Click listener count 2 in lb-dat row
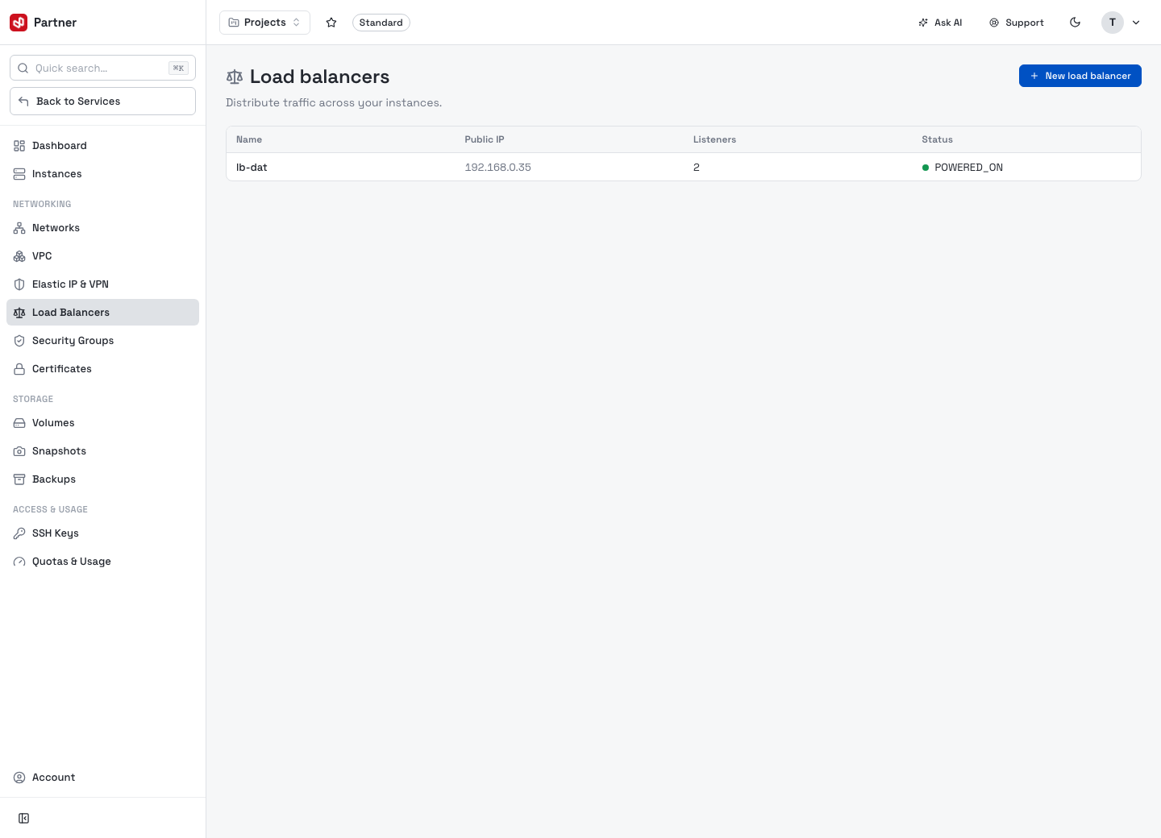 pos(697,168)
